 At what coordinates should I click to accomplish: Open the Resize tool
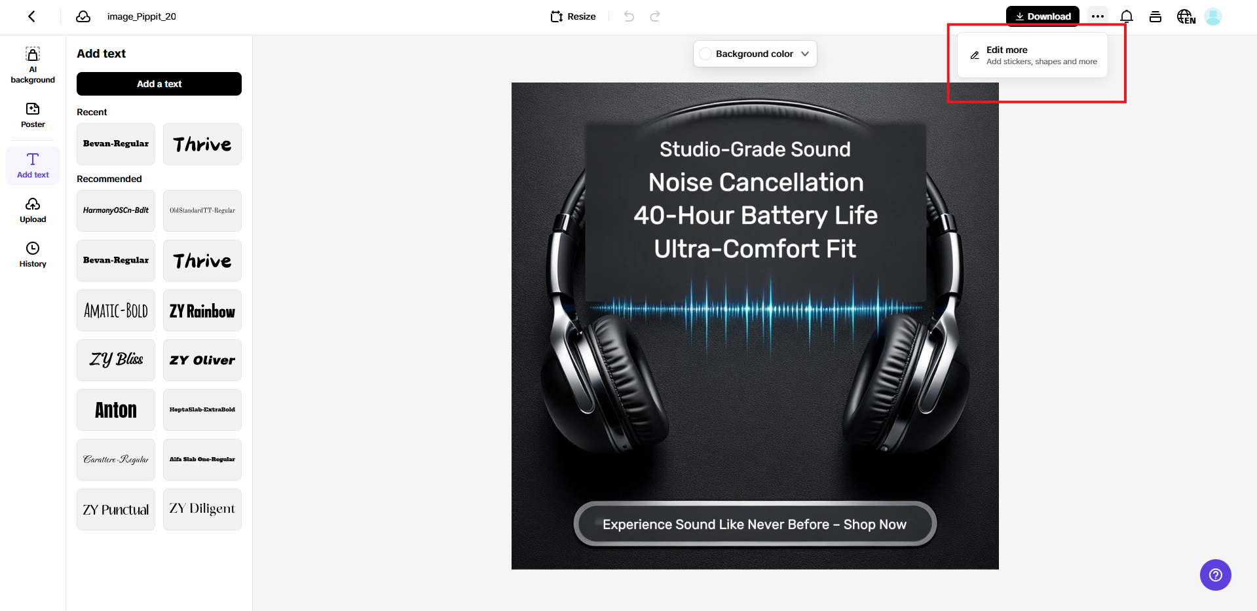[573, 16]
